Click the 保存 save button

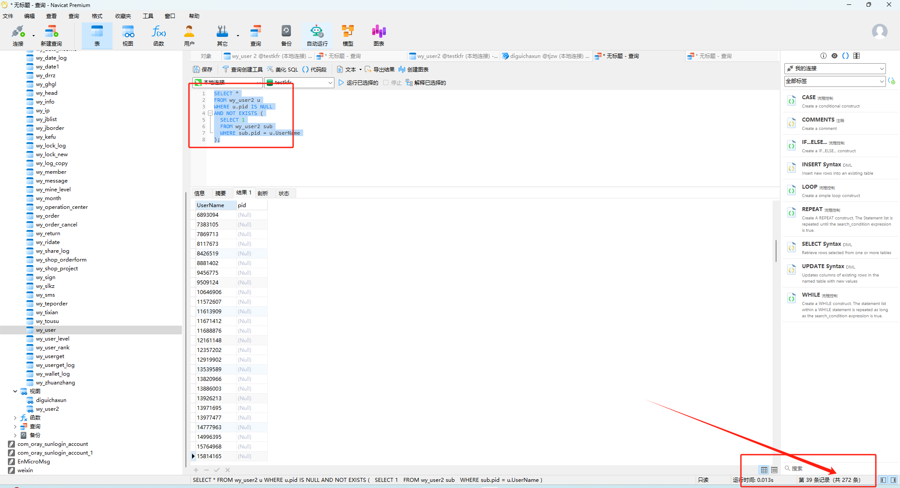point(203,69)
